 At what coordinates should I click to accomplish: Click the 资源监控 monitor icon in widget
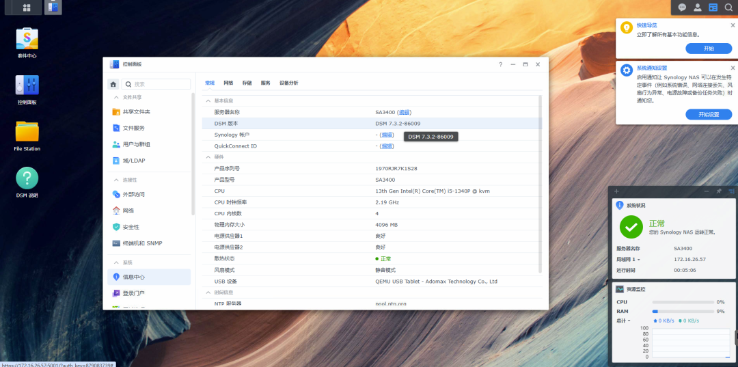point(620,289)
